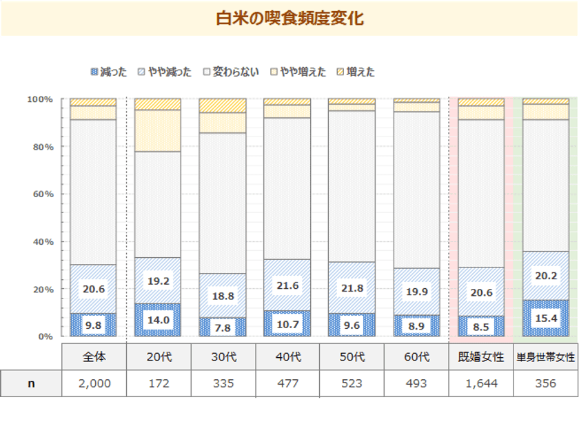Image resolution: width=579 pixels, height=424 pixels.
Task: Click the 既婚女性 column header
Action: tap(481, 356)
